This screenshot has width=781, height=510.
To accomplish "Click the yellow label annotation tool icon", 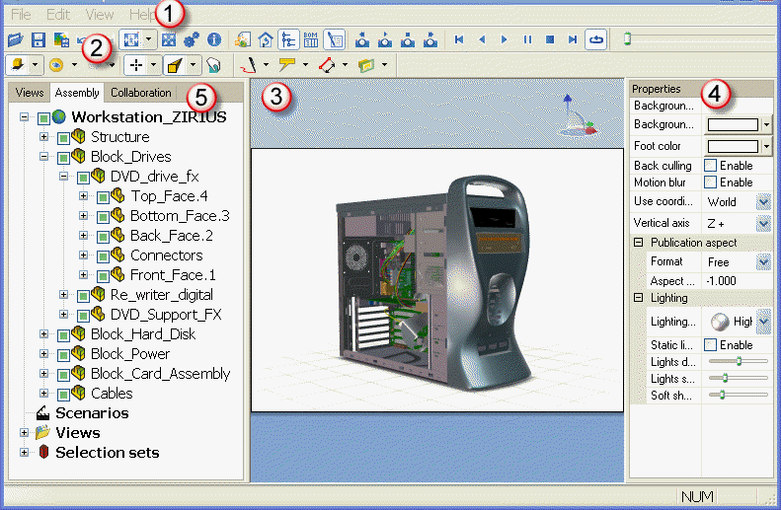I will coord(287,65).
